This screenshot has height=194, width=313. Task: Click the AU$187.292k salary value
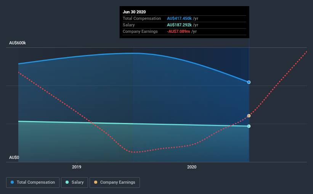[179, 25]
